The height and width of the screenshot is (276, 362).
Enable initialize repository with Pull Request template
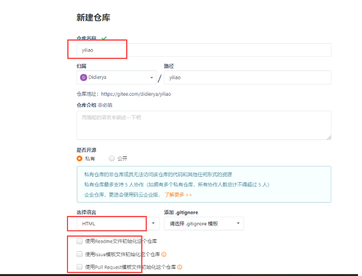tap(79, 267)
